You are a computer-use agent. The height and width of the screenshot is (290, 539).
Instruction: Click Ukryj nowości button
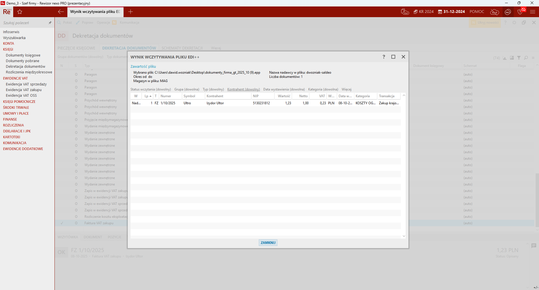[x=485, y=22]
